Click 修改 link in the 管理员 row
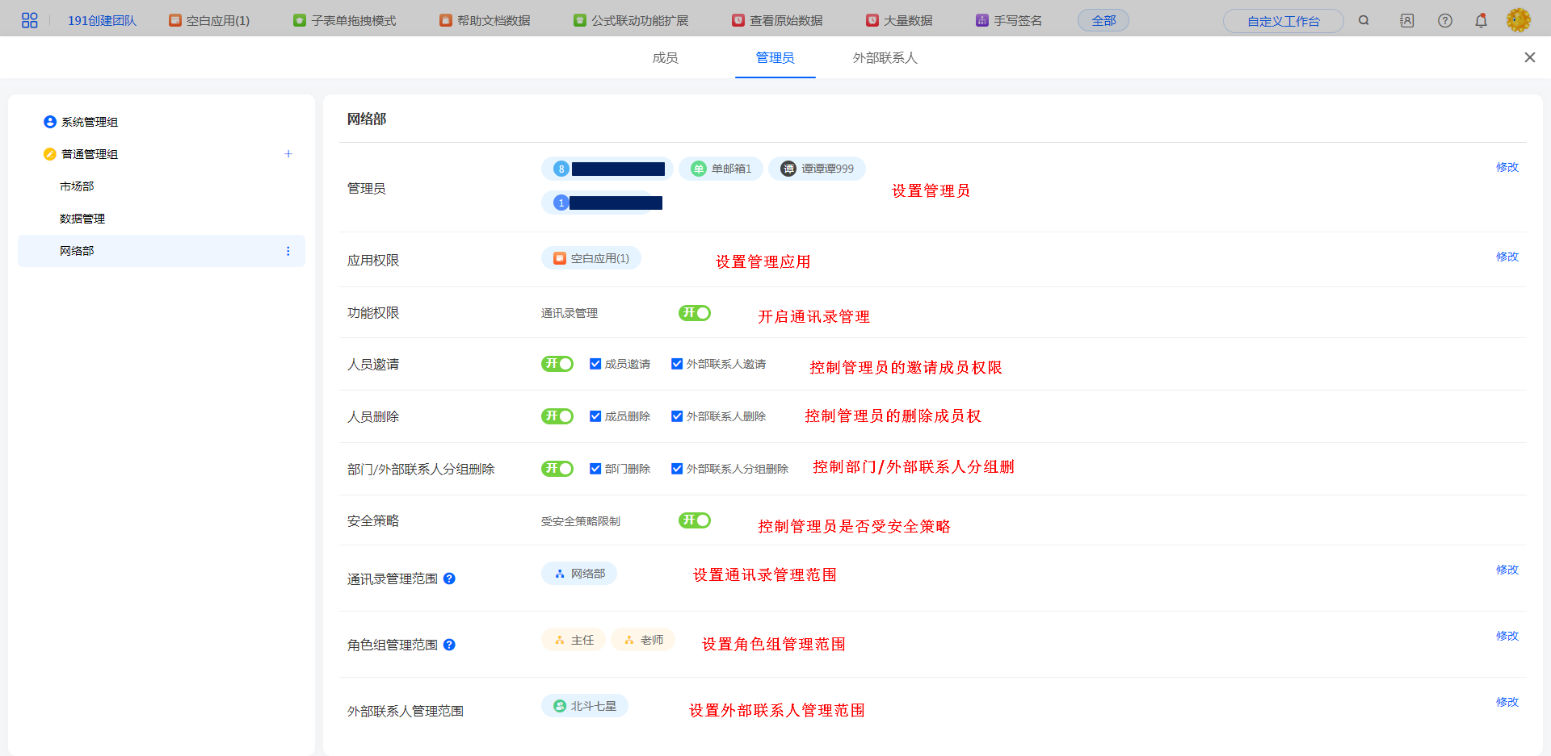1551x756 pixels. click(x=1507, y=167)
